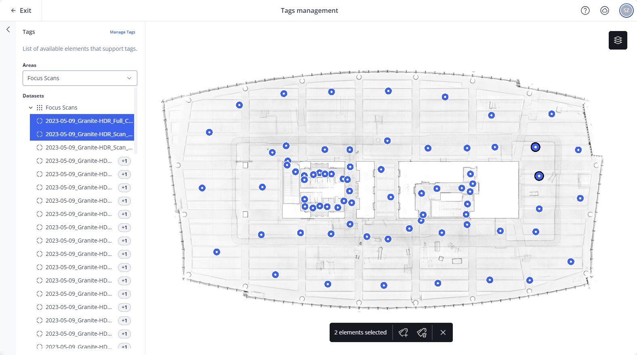Click the Exit back arrow
Viewport: 637px width, 355px height.
[x=21, y=10]
